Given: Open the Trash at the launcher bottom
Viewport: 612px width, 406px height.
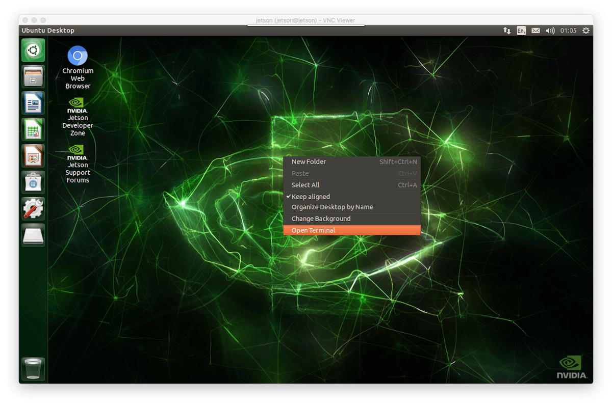Looking at the screenshot, I should [33, 368].
